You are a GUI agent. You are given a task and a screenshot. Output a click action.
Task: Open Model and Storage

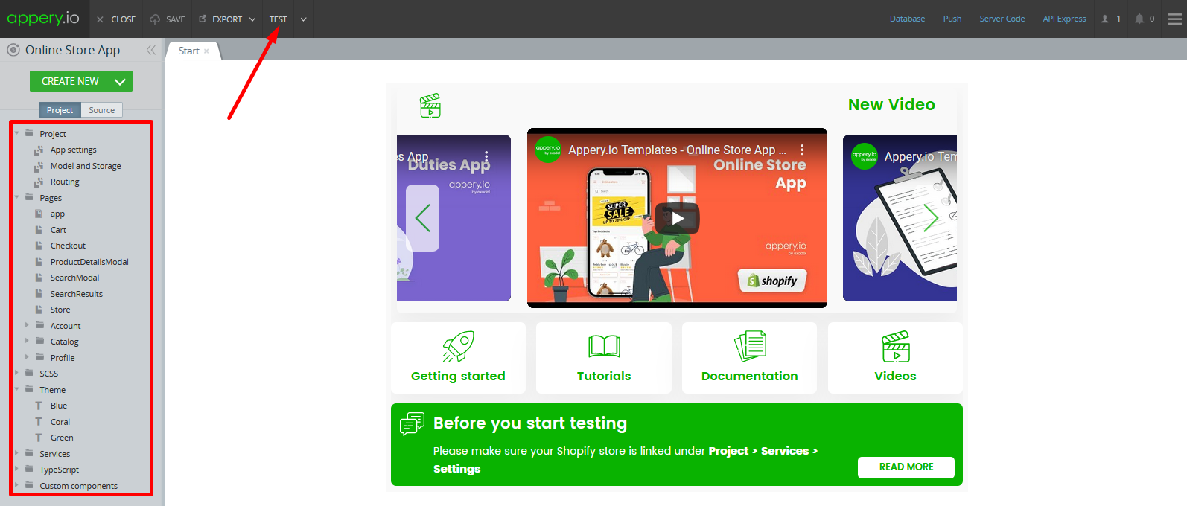coord(86,166)
